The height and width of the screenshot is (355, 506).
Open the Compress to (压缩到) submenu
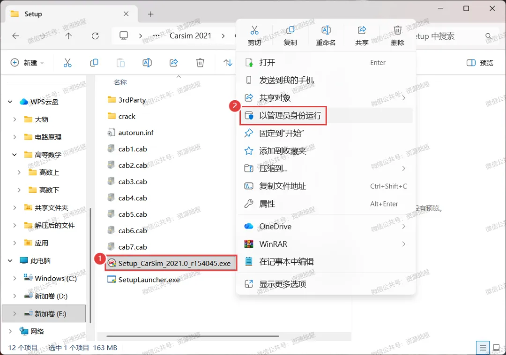point(325,168)
